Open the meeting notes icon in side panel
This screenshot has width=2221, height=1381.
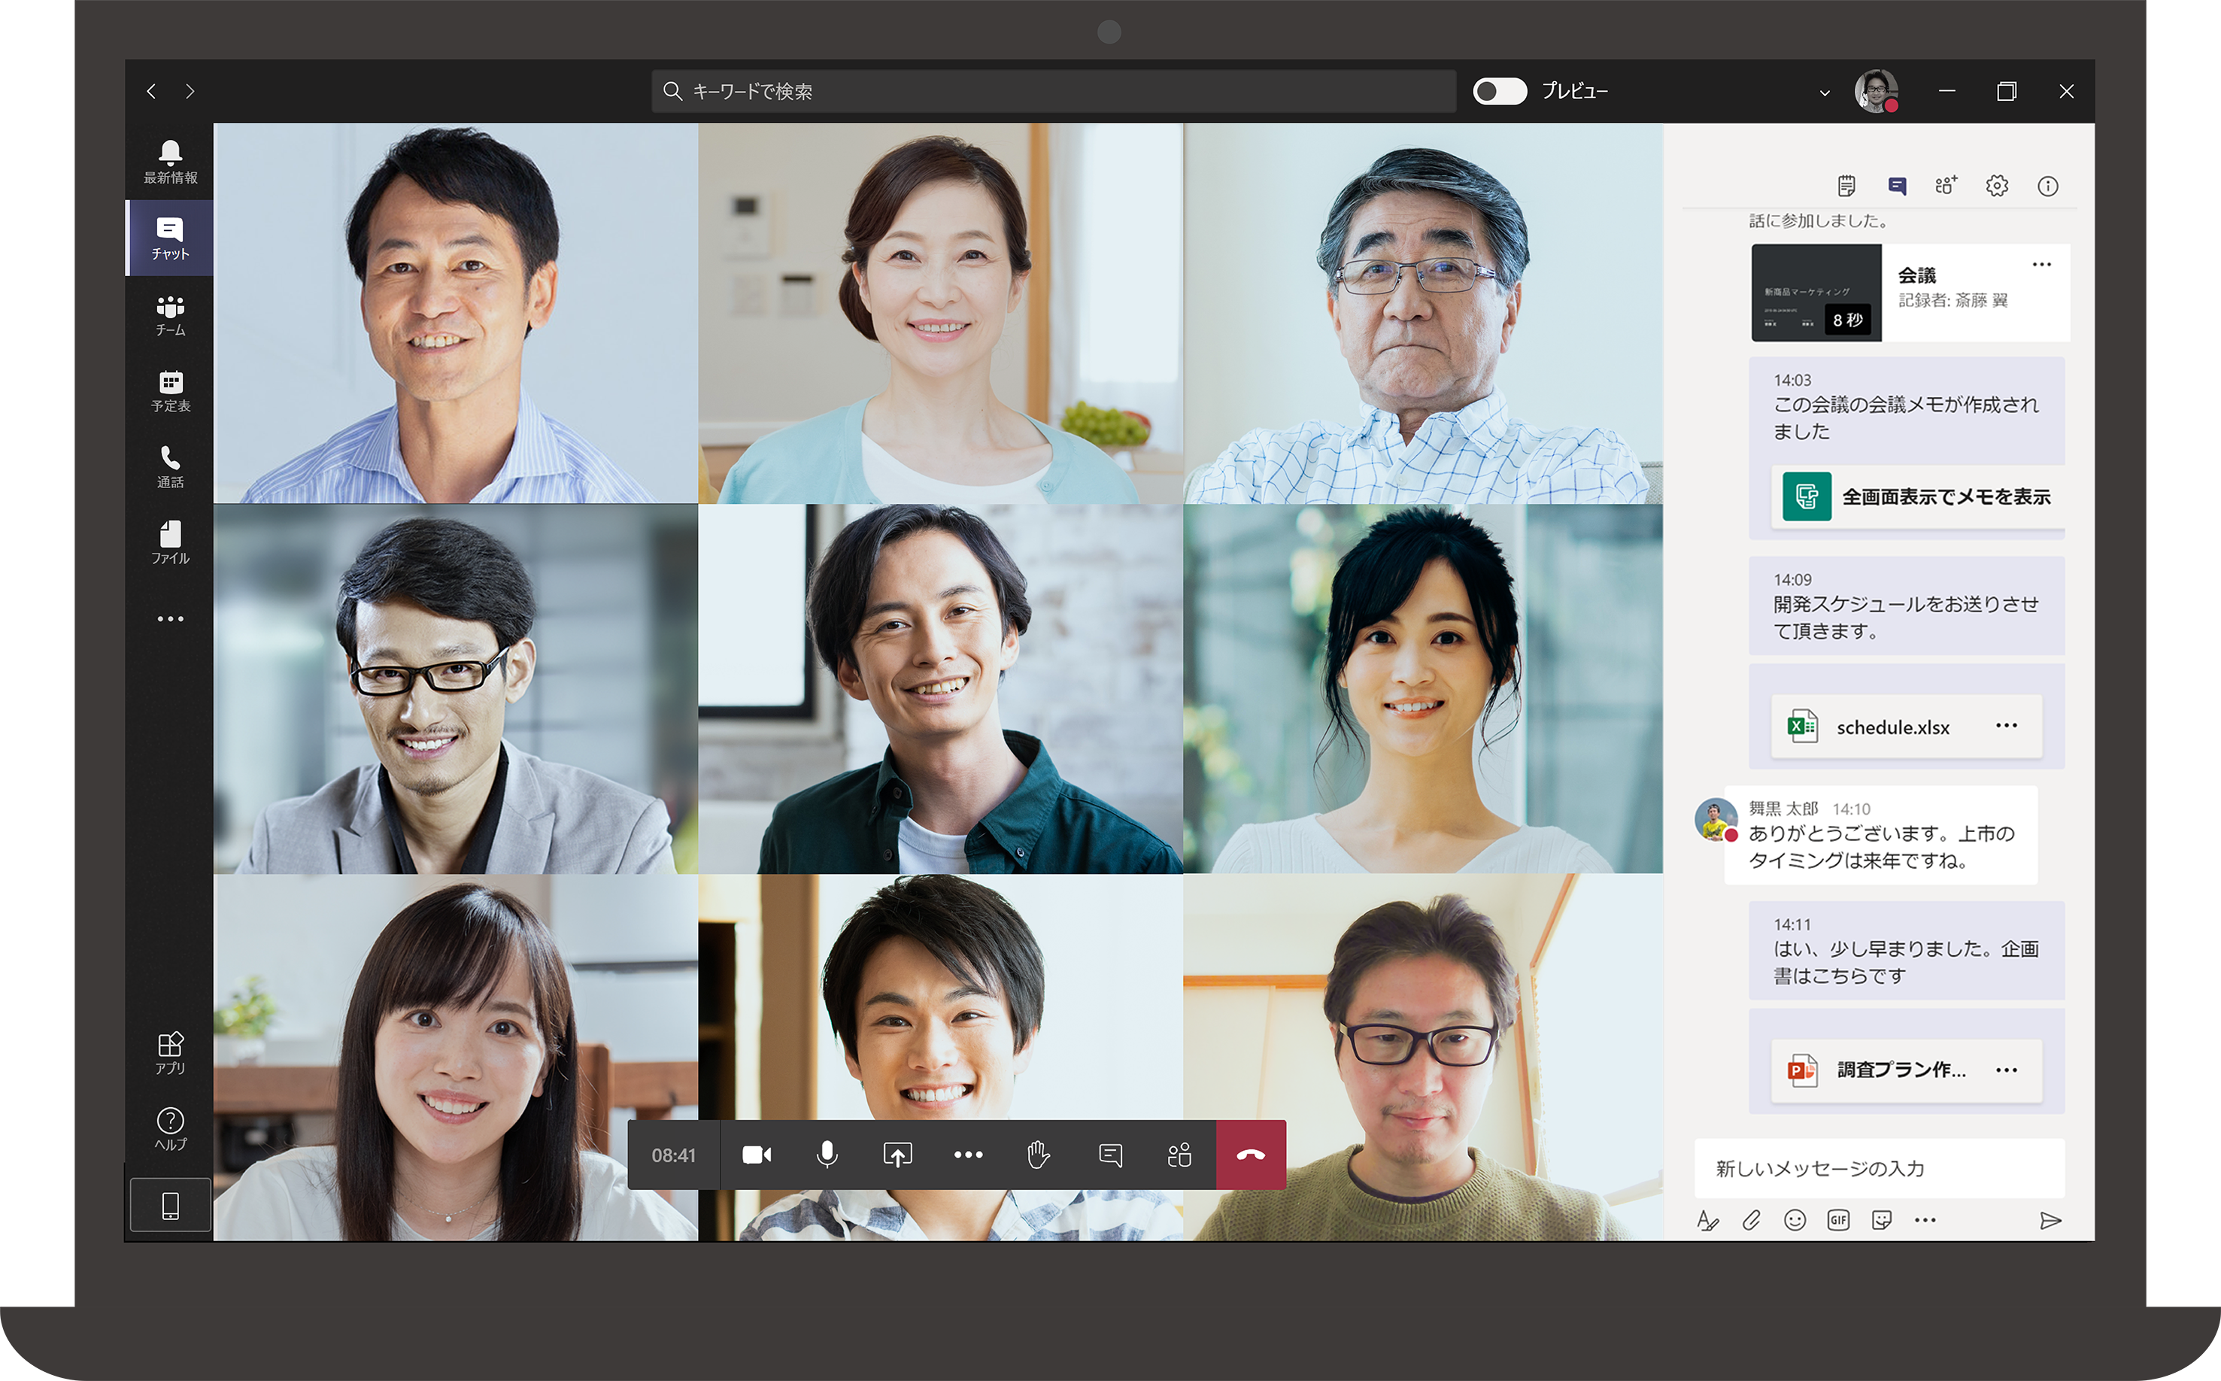[x=1846, y=187]
